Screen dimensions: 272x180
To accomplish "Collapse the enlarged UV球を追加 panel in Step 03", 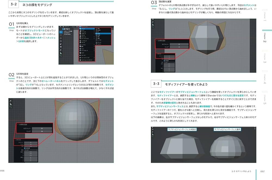I will click(x=157, y=40).
